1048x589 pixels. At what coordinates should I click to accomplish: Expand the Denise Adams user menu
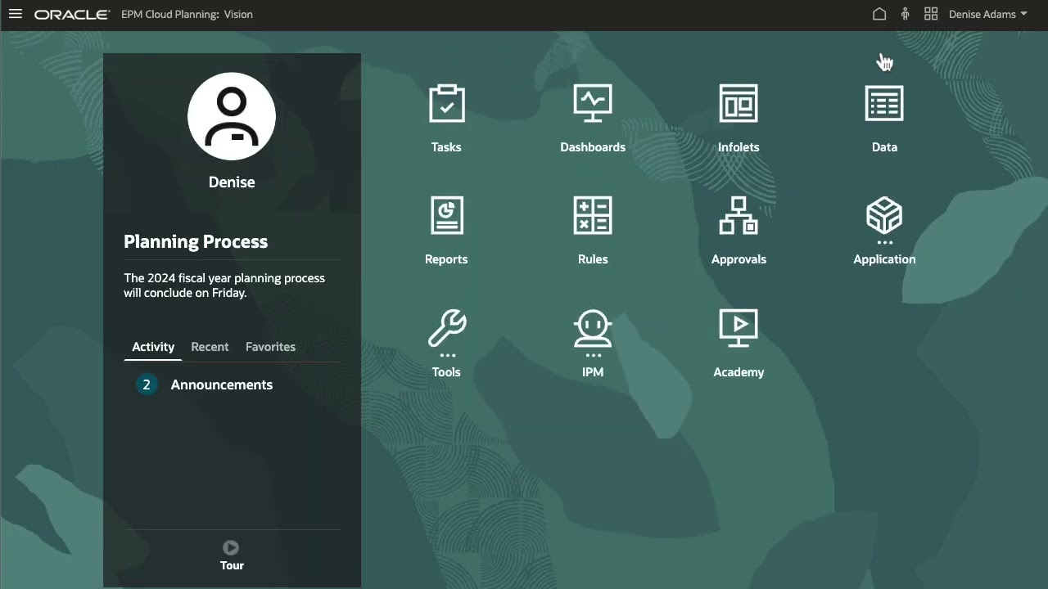point(987,14)
